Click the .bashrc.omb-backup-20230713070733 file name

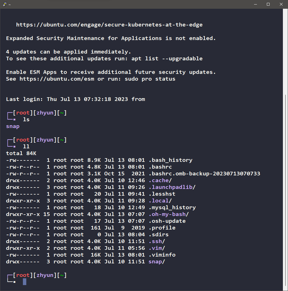click(204, 173)
